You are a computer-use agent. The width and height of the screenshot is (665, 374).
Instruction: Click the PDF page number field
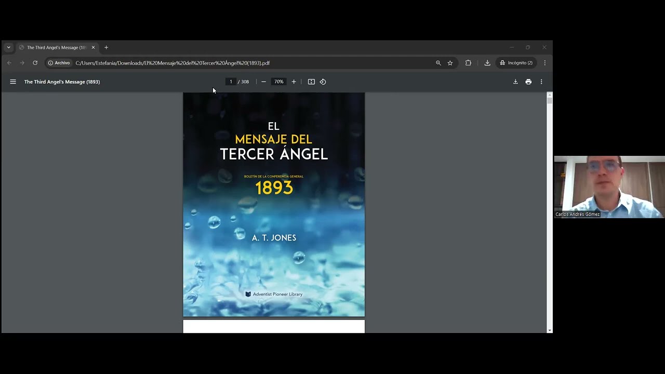pos(231,82)
